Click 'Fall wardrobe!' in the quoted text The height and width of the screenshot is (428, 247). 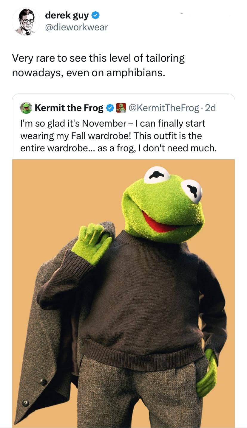pos(101,136)
